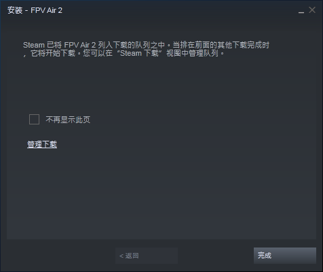Click the back arrow in 返回 button
The width and height of the screenshot is (323, 272).
click(121, 256)
